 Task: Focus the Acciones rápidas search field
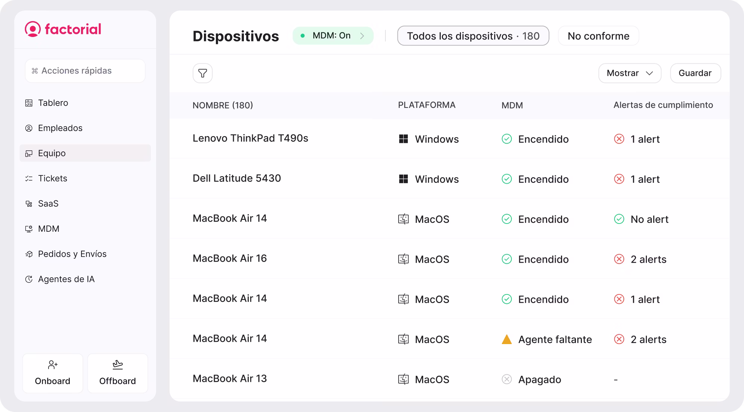point(85,71)
